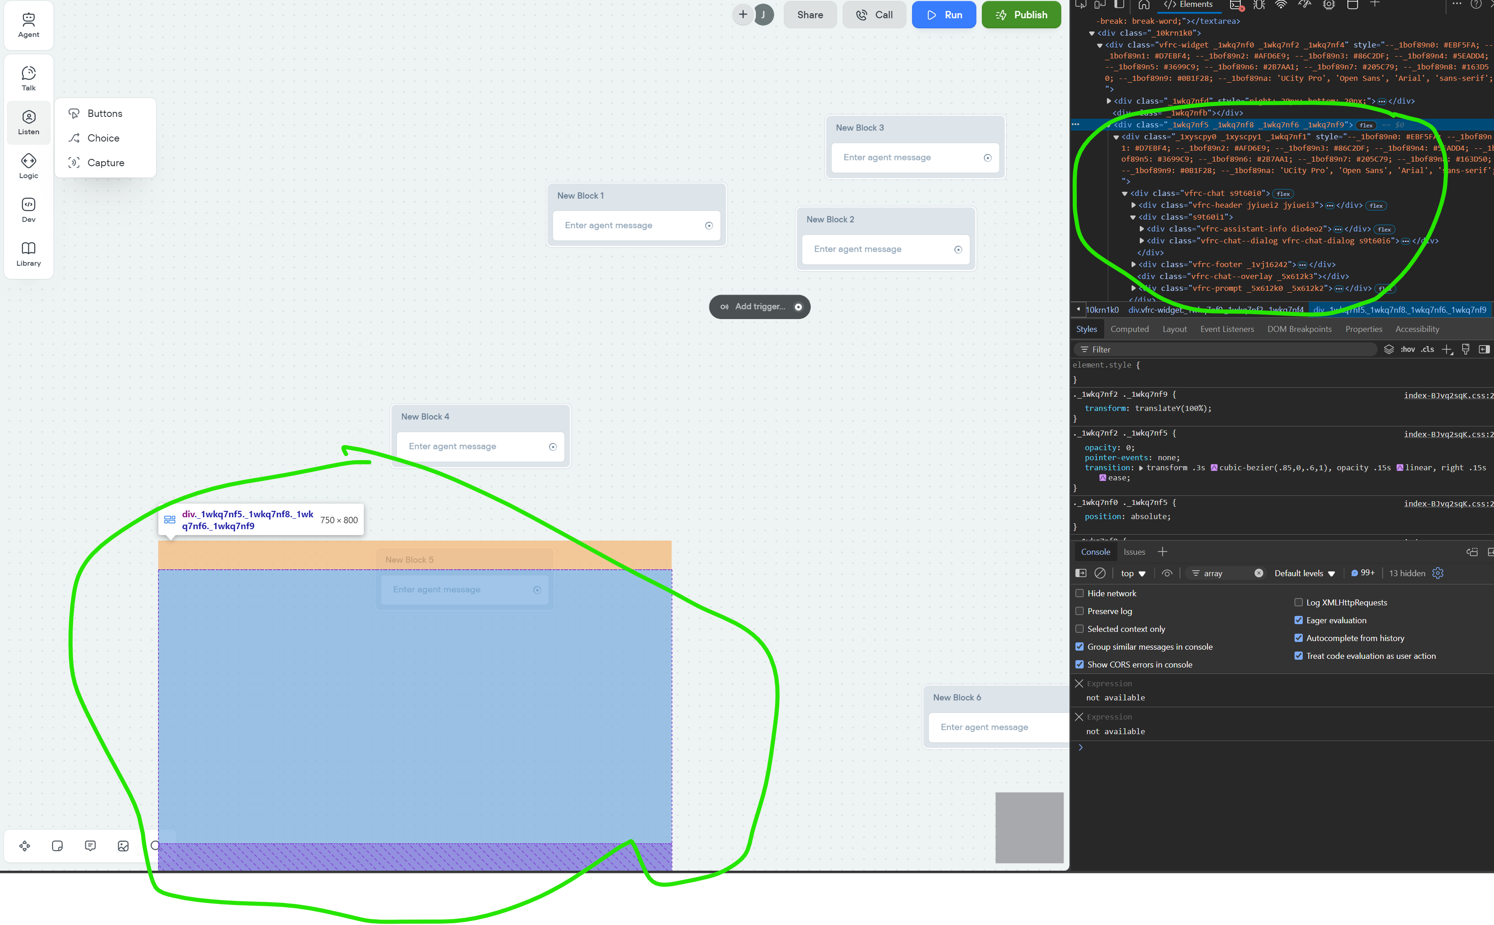Open the first index-BJvq2sqK.css source link
Screen dimensions: 1494x925
click(x=1448, y=395)
